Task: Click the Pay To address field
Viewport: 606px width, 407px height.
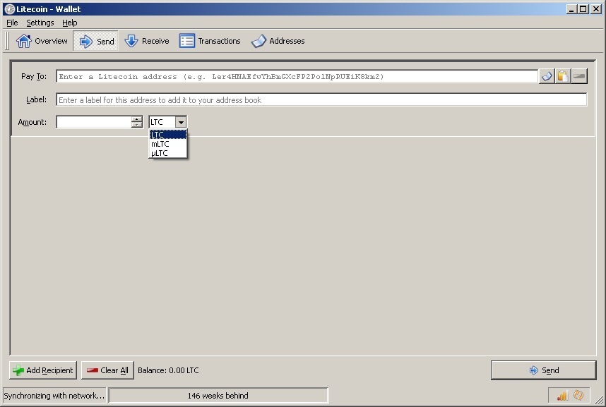Action: (283, 76)
